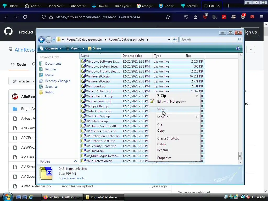Open a new Firefox tab with plus
268x201 pixels.
(x=228, y=6)
